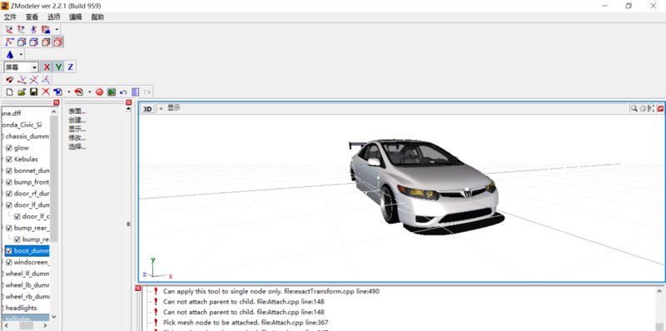The height and width of the screenshot is (331, 666).
Task: Click the blue axes arrow icon
Action: pyautogui.click(x=9, y=42)
